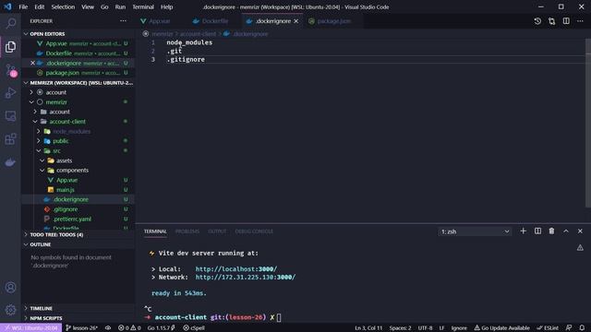Screen dimensions: 591x332
Task: Open Explorer more actions ellipsis
Action: 123,21
